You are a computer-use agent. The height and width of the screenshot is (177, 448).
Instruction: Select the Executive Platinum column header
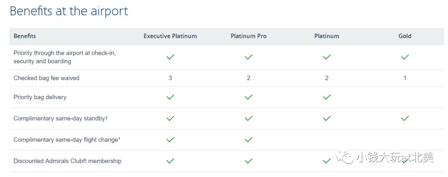170,36
